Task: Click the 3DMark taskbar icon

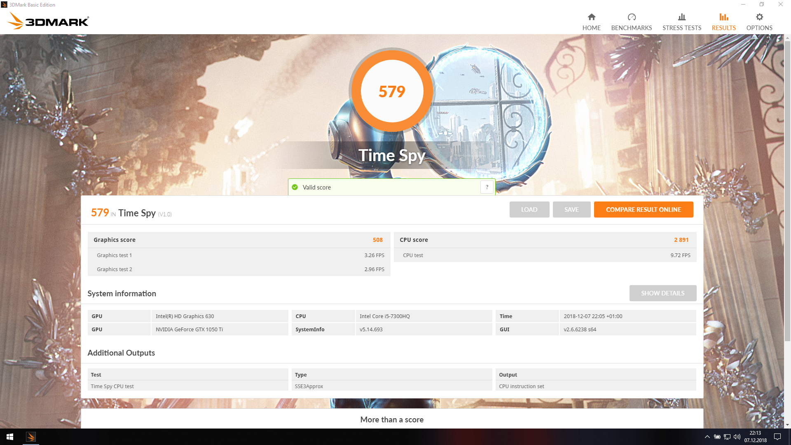Action: (x=31, y=437)
